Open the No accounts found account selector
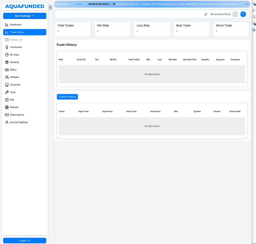Viewport: 256px width, 244px height. (220, 14)
